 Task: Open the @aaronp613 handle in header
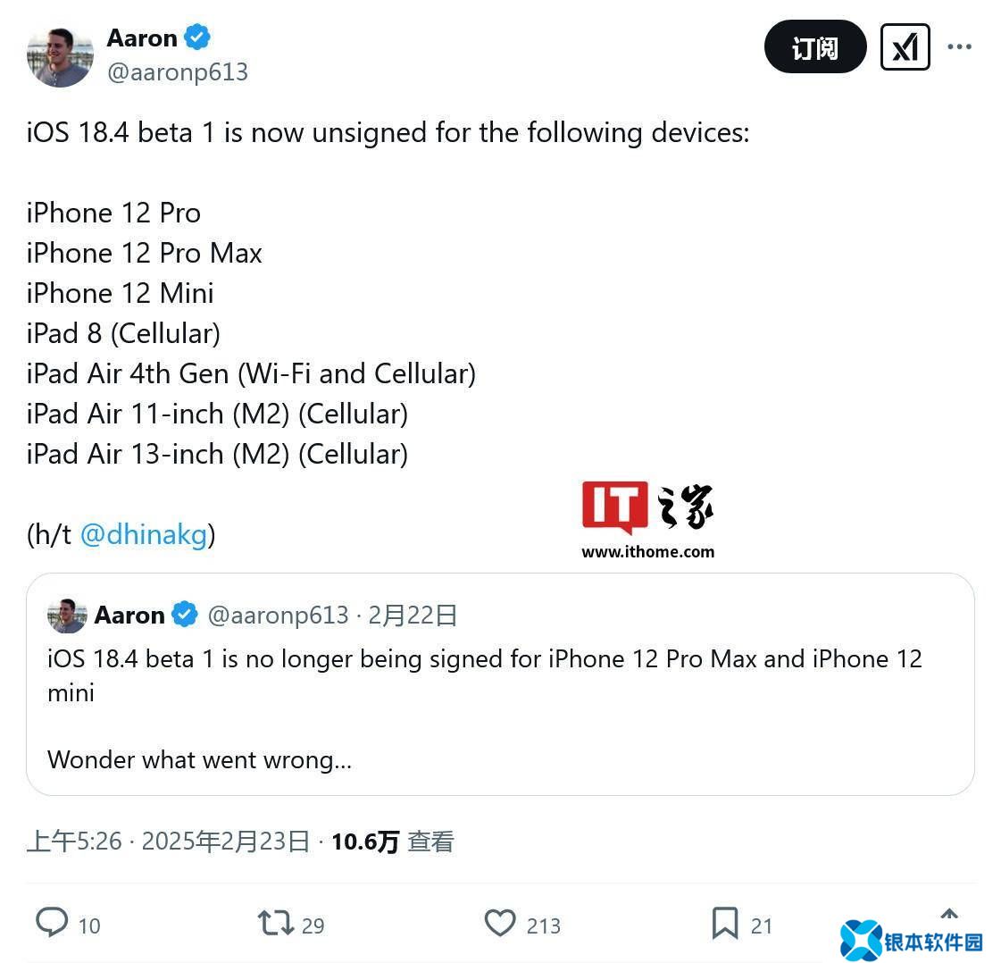tap(178, 72)
